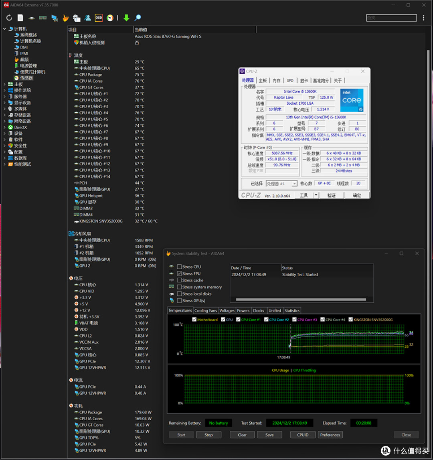Uncheck Stress FPU checkbox

[x=179, y=274]
